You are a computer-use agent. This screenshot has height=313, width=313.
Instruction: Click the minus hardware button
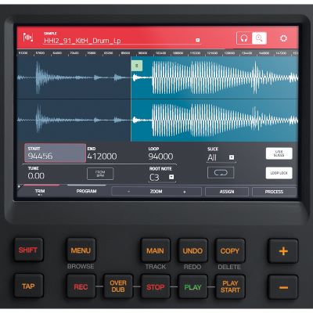pos(283,287)
